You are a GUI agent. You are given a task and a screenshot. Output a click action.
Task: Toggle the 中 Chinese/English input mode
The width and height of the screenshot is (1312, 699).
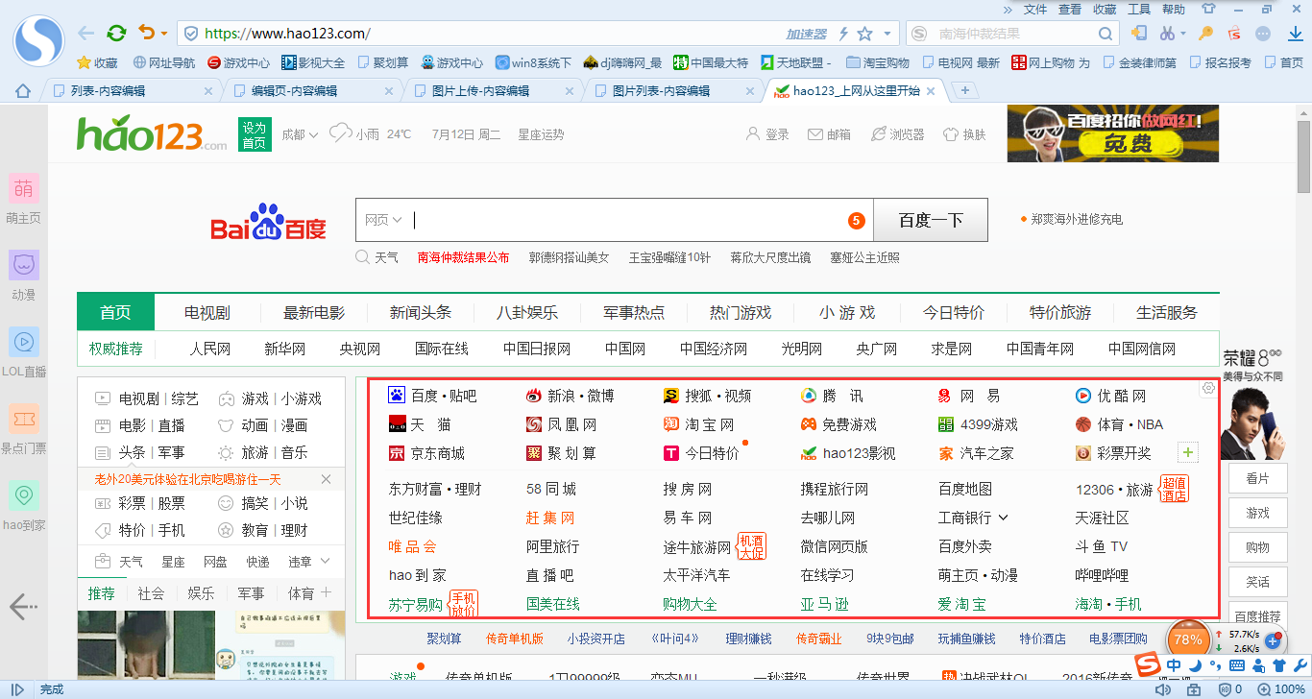click(1175, 665)
